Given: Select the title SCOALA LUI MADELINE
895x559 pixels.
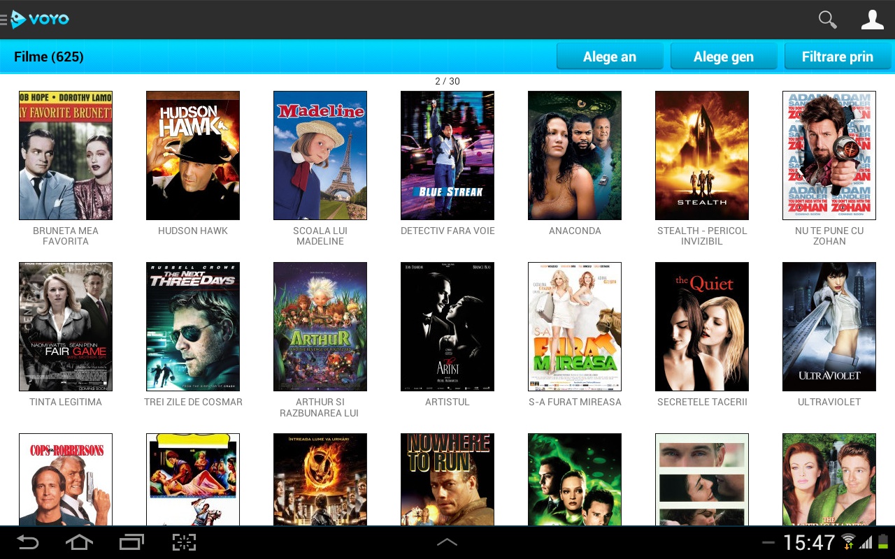Looking at the screenshot, I should (x=320, y=236).
